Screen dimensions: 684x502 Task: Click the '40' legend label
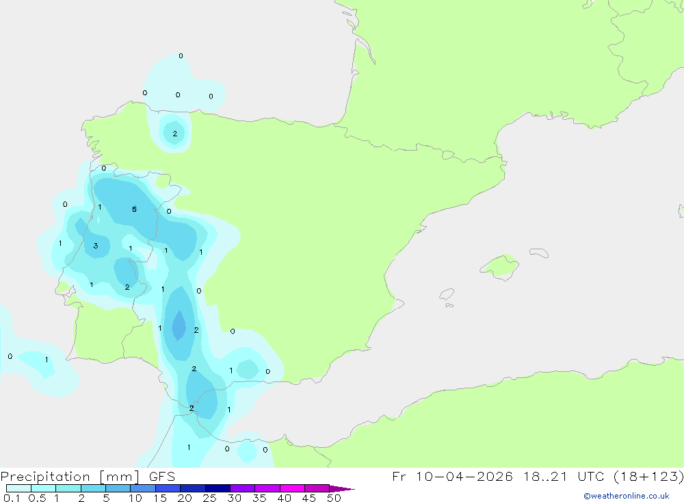coord(285,498)
